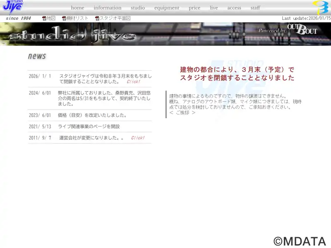Open the staff page

click(x=255, y=8)
